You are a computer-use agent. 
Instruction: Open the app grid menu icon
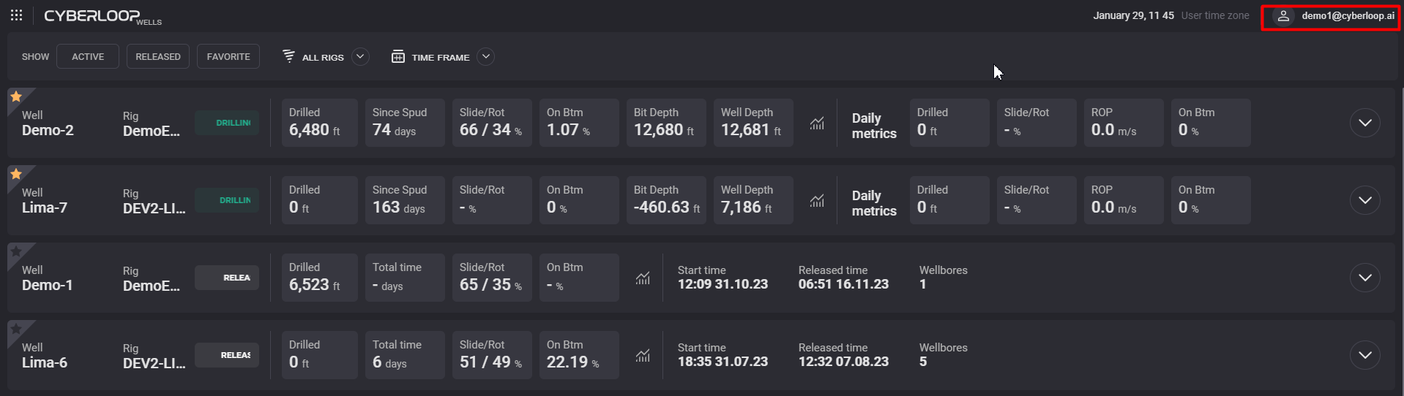point(16,15)
